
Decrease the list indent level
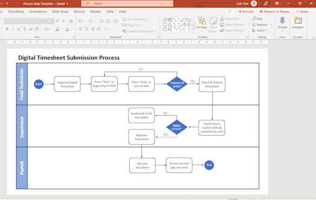pos(102,21)
